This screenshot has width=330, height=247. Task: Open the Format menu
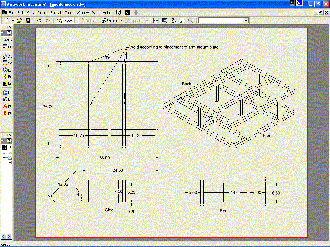56,13
